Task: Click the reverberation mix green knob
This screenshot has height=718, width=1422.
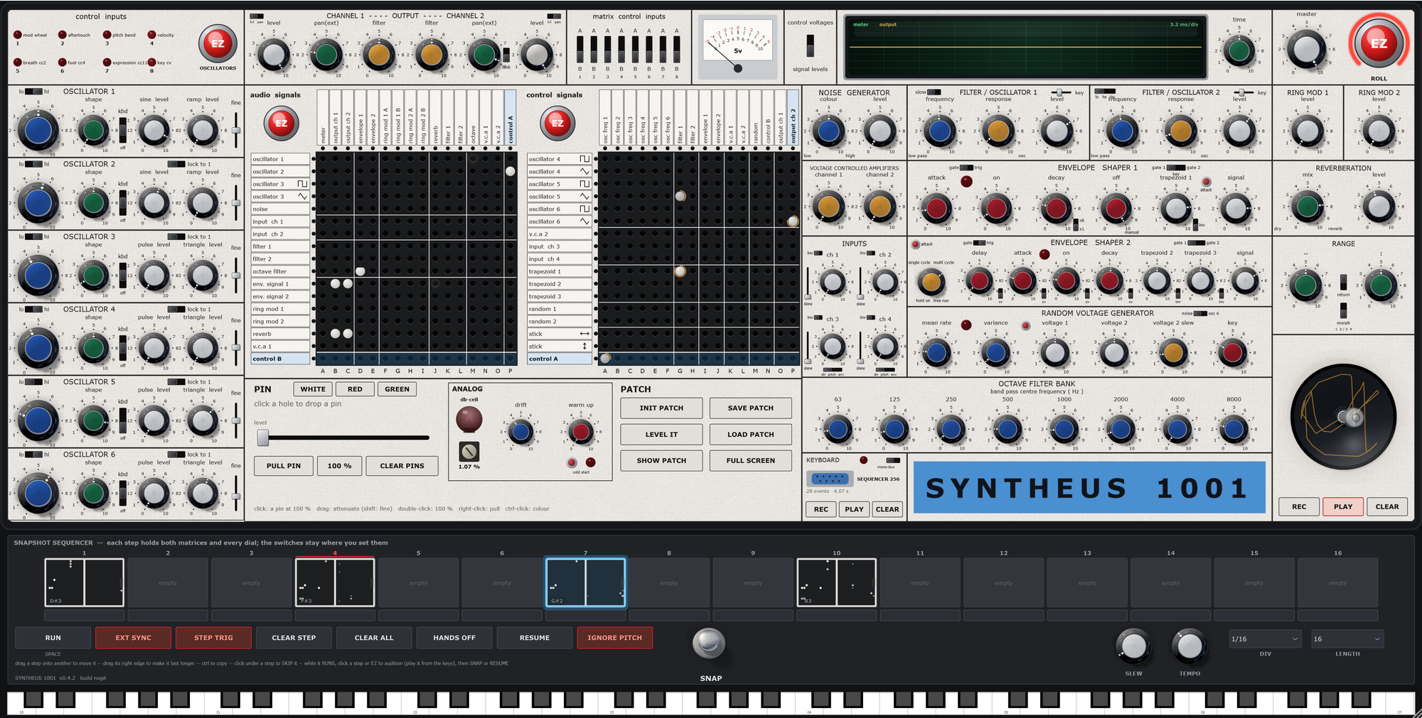Action: [1307, 207]
